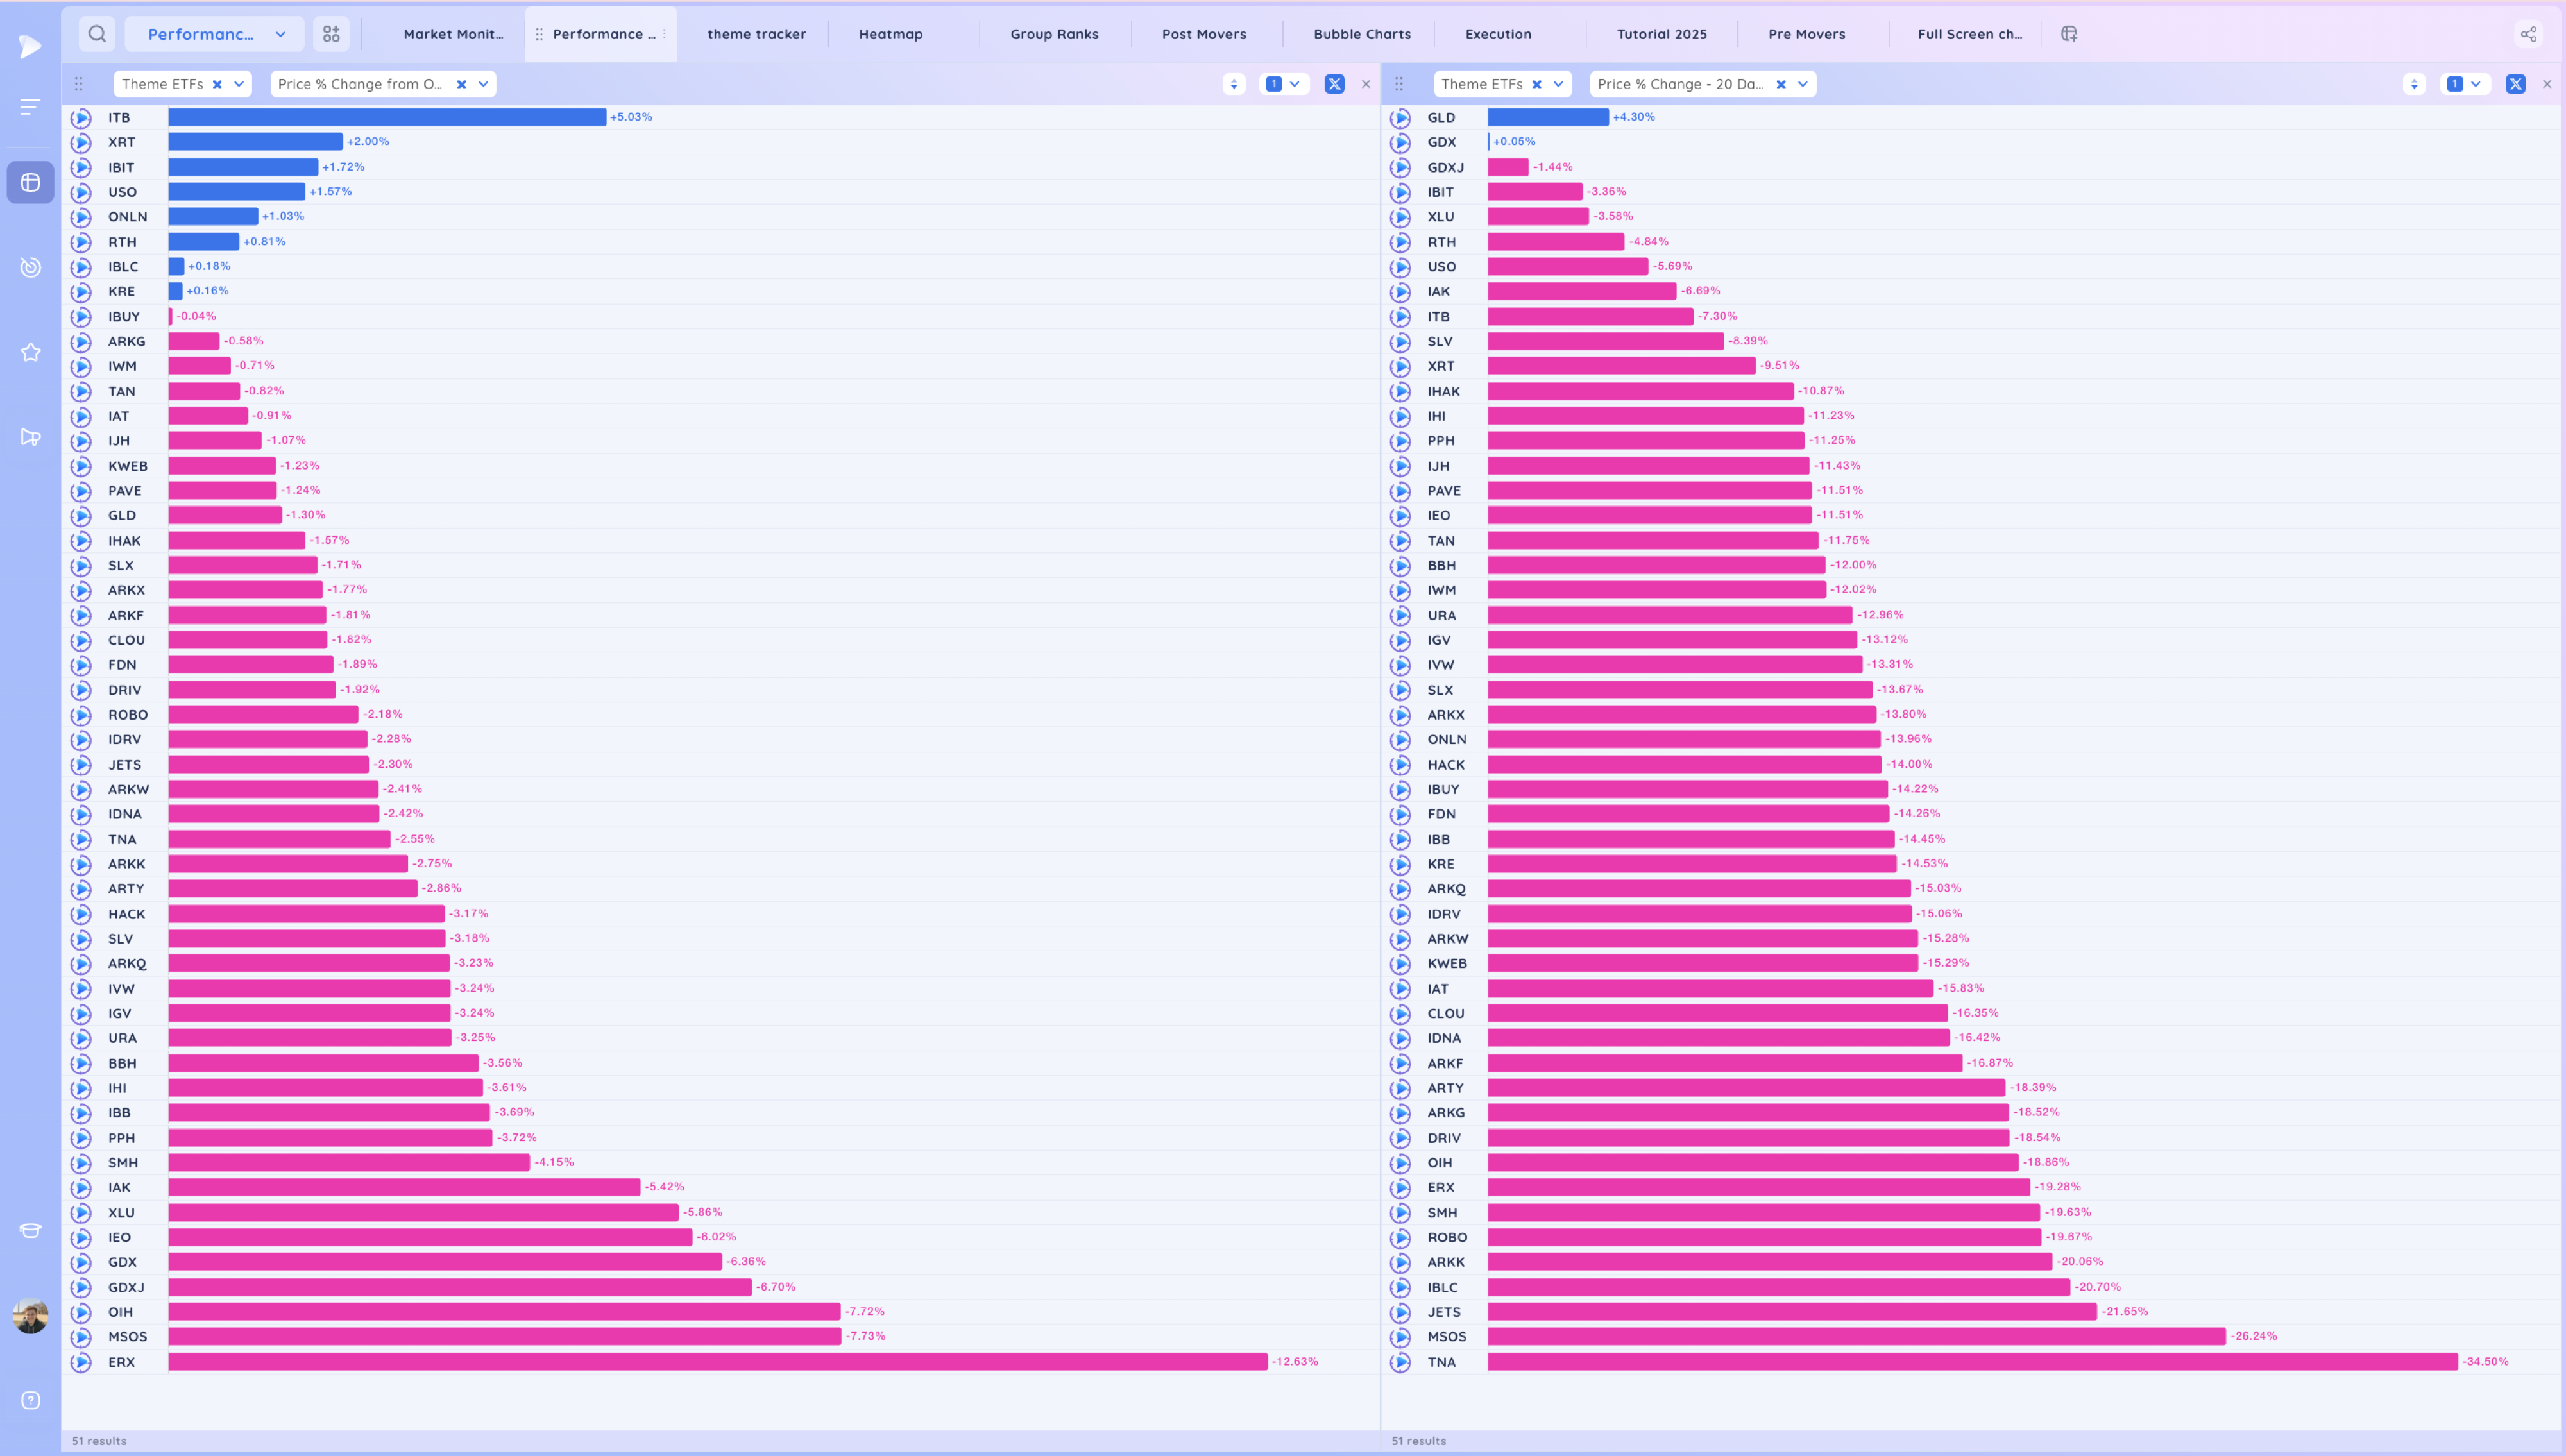Clear Price % Change 20 Day filter

(x=1781, y=84)
